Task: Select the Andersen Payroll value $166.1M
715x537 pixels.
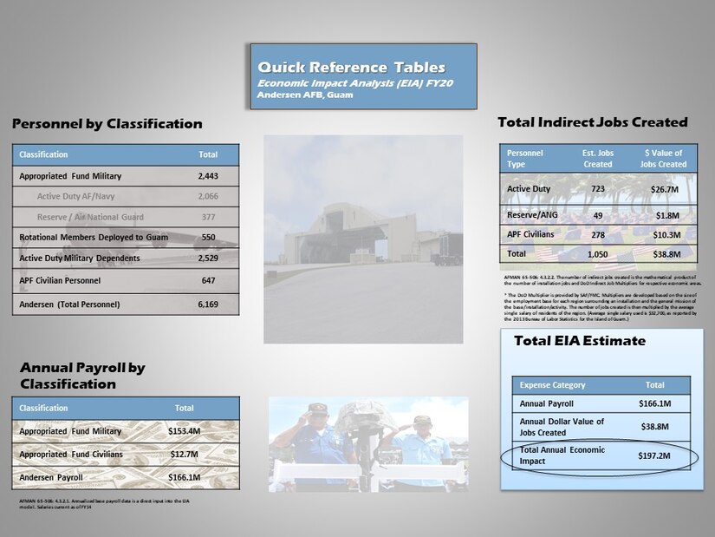Action: (184, 476)
